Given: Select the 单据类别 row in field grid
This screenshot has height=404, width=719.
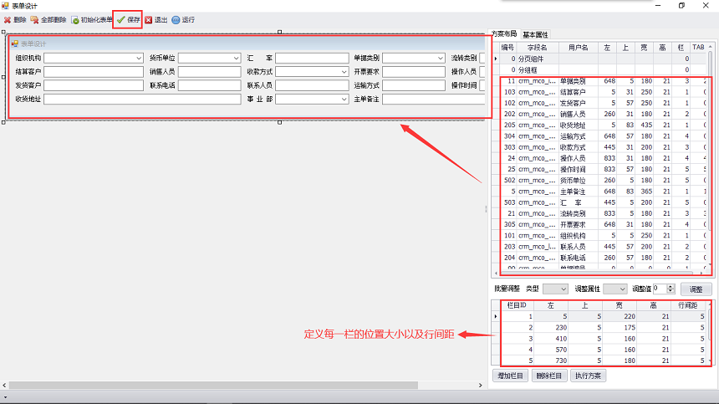Looking at the screenshot, I should (603, 81).
